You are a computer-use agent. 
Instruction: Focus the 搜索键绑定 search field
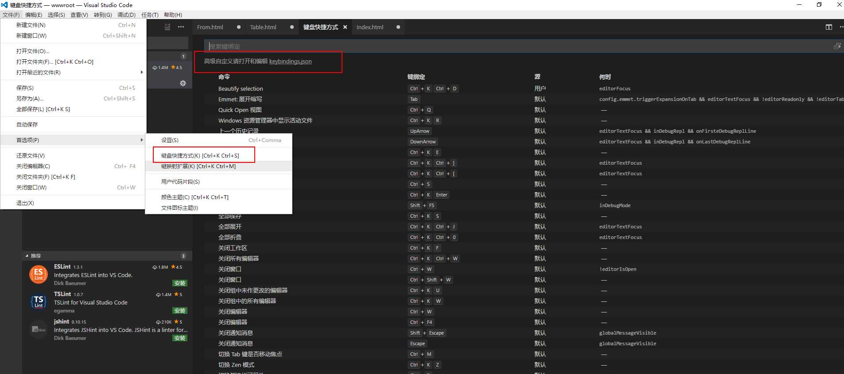[523, 46]
